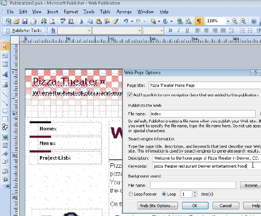Click the Paste clipboard icon
The image size is (261, 216).
click(x=99, y=21)
